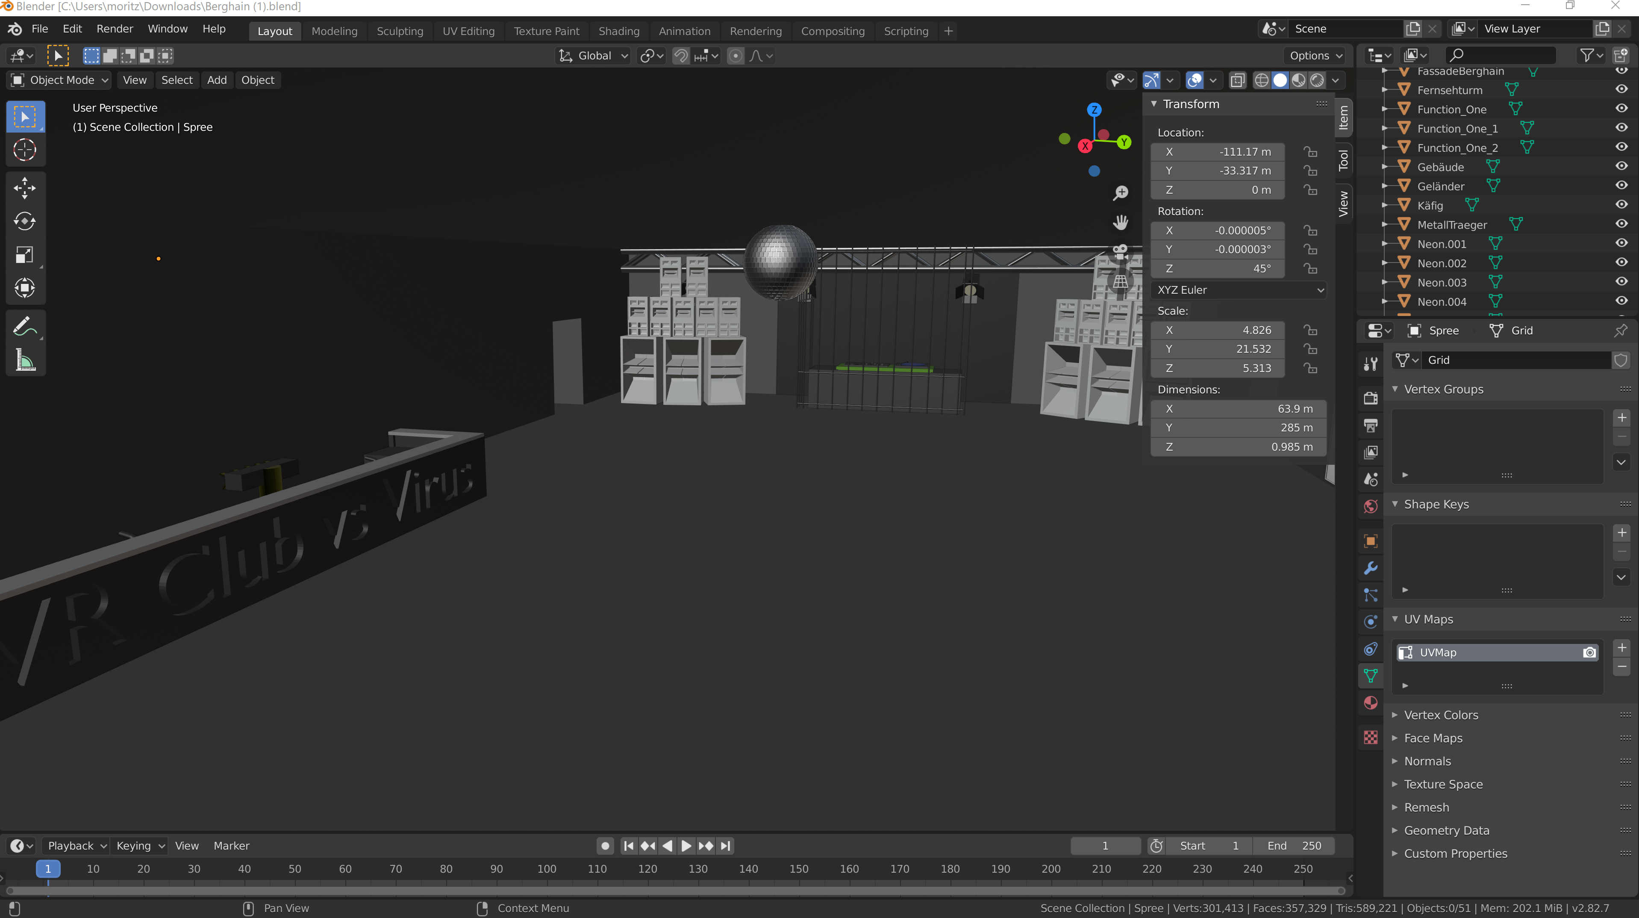Screen dimensions: 1639x918
Task: Open the Object Mode dropdown
Action: click(60, 80)
